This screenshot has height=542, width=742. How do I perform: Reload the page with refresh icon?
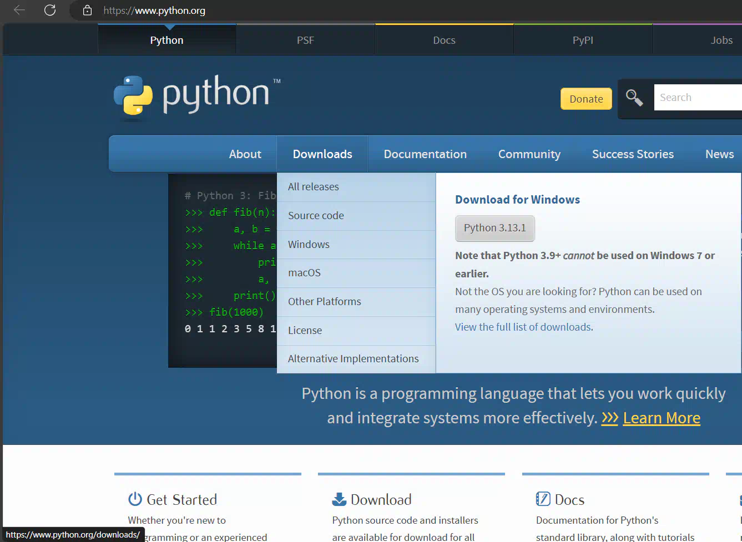click(50, 10)
